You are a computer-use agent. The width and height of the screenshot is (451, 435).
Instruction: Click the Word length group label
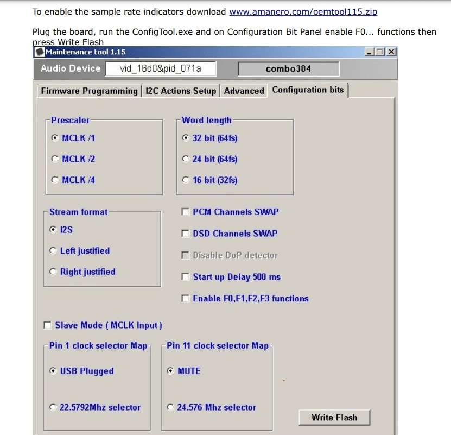pos(207,121)
